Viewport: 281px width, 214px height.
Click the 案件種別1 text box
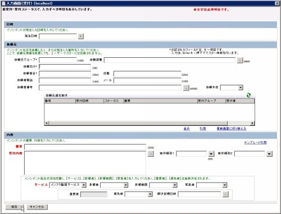192,154
